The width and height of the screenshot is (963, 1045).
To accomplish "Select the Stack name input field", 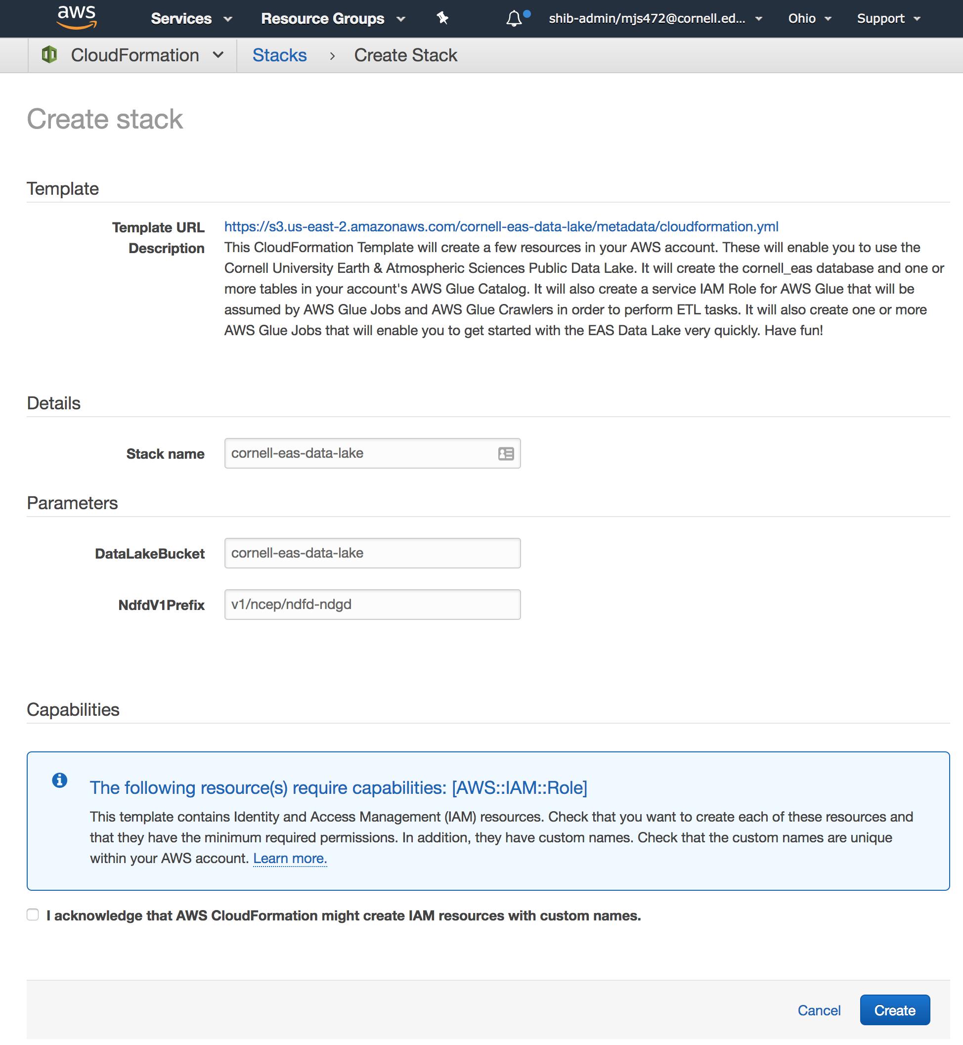I will (372, 452).
